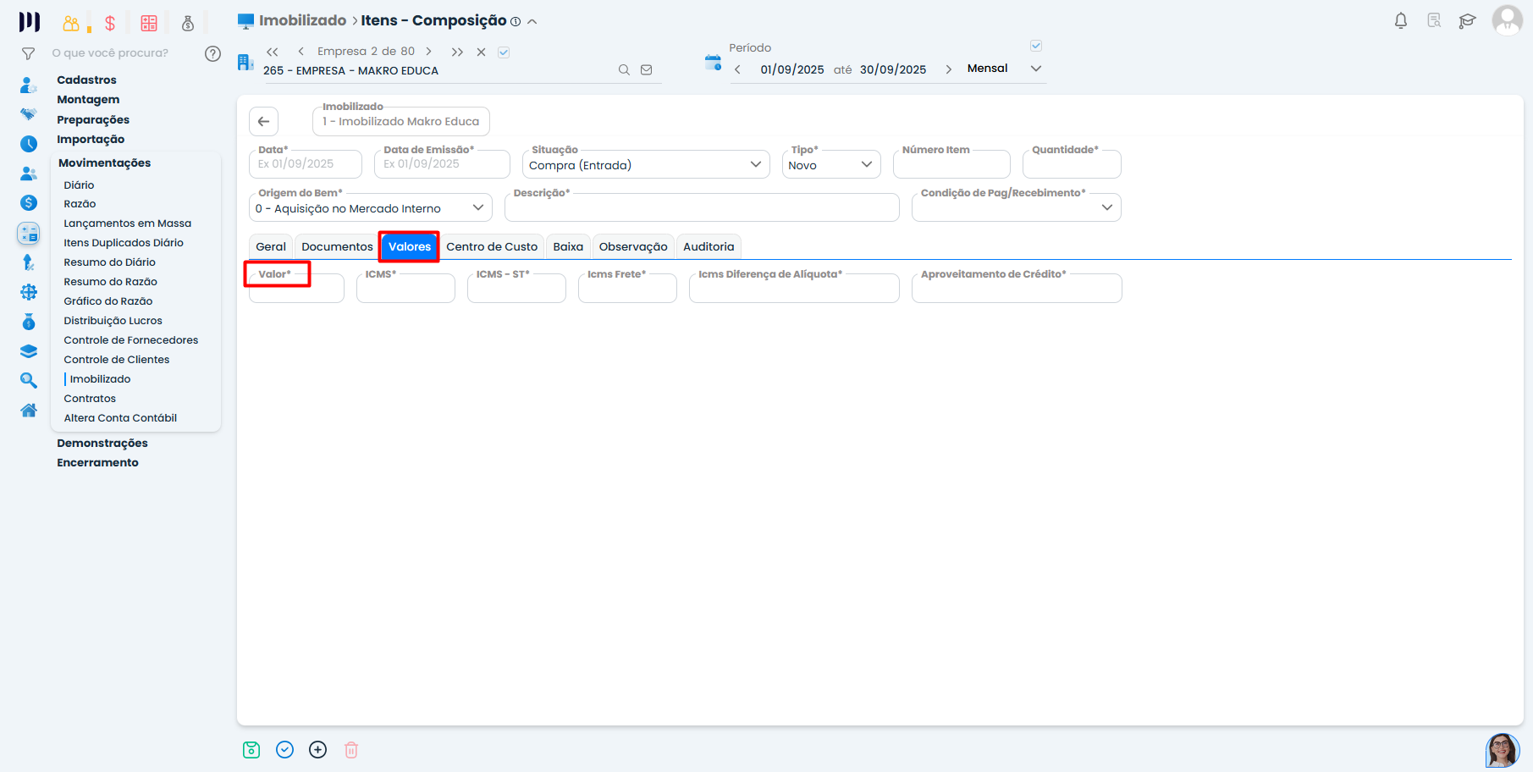Toggle the checkbox above the Período selector
This screenshot has height=772, width=1533.
coord(1036,46)
